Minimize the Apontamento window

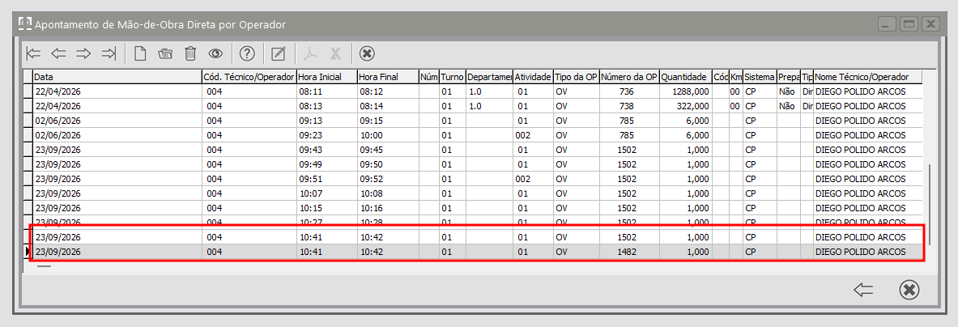pyautogui.click(x=887, y=24)
